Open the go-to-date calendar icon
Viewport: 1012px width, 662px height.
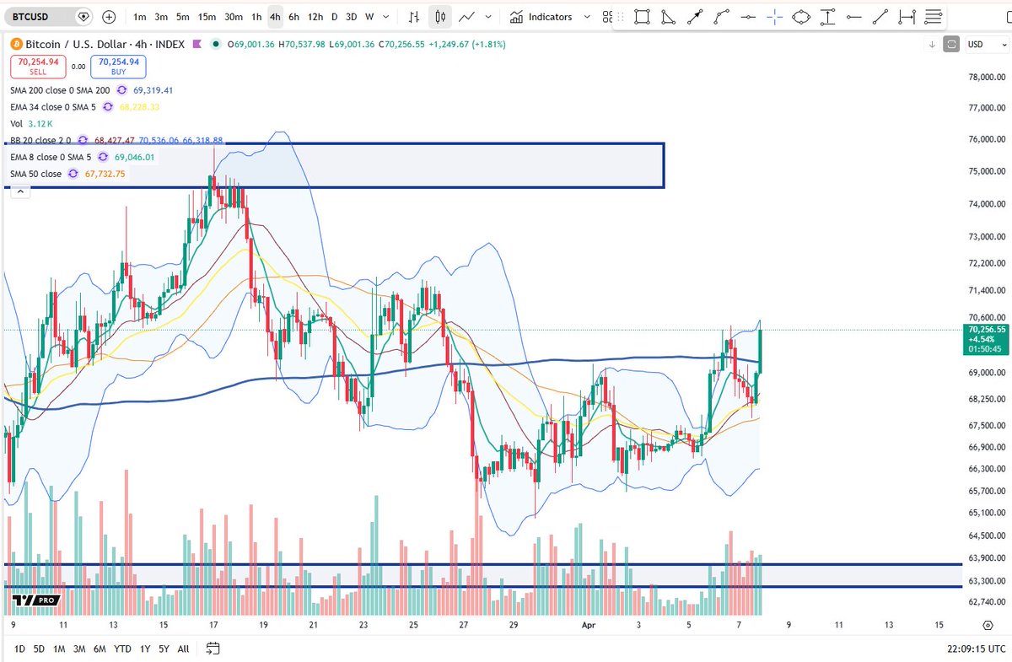tap(213, 649)
